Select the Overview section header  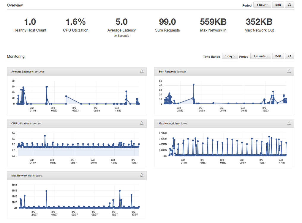pyautogui.click(x=15, y=5)
